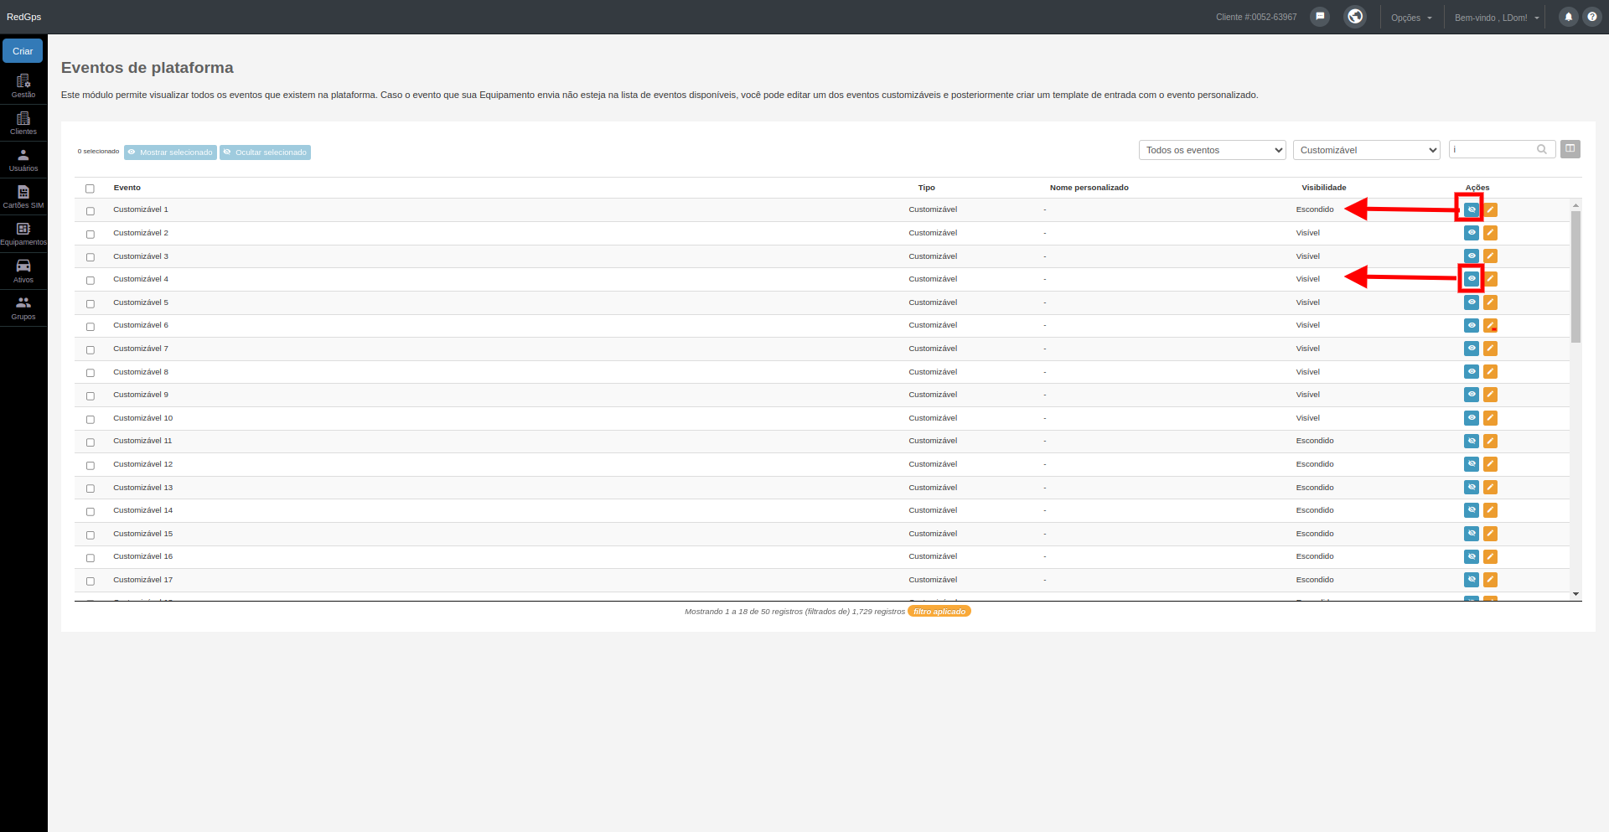Viewport: 1609px width, 832px height.
Task: Sort table by Evento column header
Action: (127, 188)
